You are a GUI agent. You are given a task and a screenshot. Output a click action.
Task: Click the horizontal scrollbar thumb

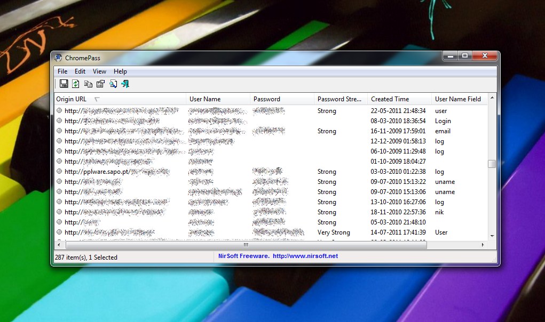click(x=246, y=245)
